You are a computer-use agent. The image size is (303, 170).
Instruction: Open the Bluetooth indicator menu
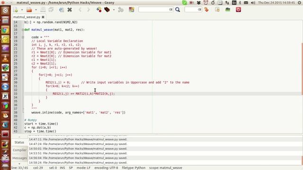click(240, 3)
